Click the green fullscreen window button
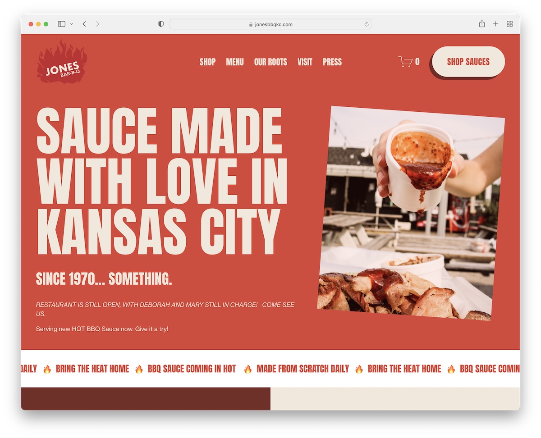The image size is (541, 438). (46, 24)
